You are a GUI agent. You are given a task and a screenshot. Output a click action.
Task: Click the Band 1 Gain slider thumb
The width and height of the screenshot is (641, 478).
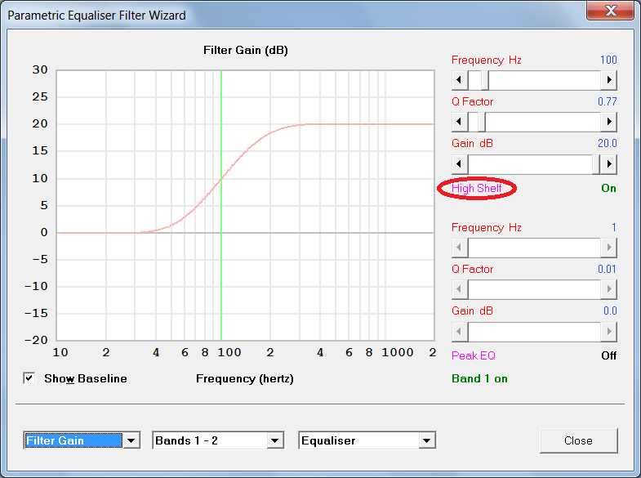point(596,164)
